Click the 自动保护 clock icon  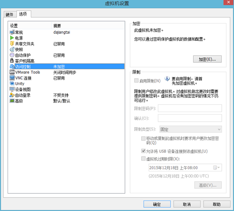[x=12, y=55]
